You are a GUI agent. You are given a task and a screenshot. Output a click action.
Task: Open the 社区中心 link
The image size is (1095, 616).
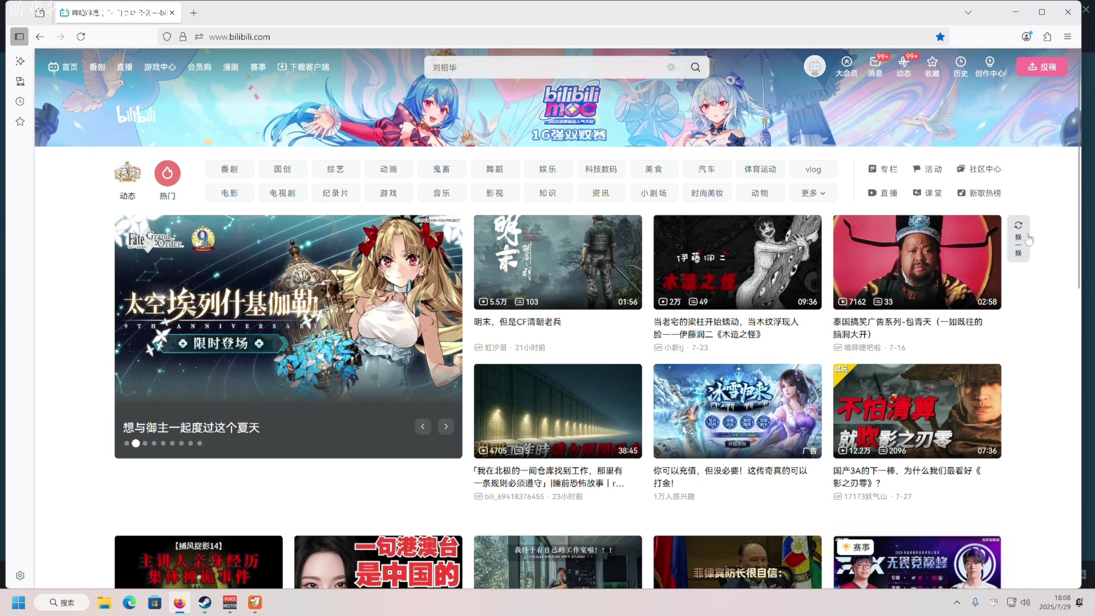(979, 169)
